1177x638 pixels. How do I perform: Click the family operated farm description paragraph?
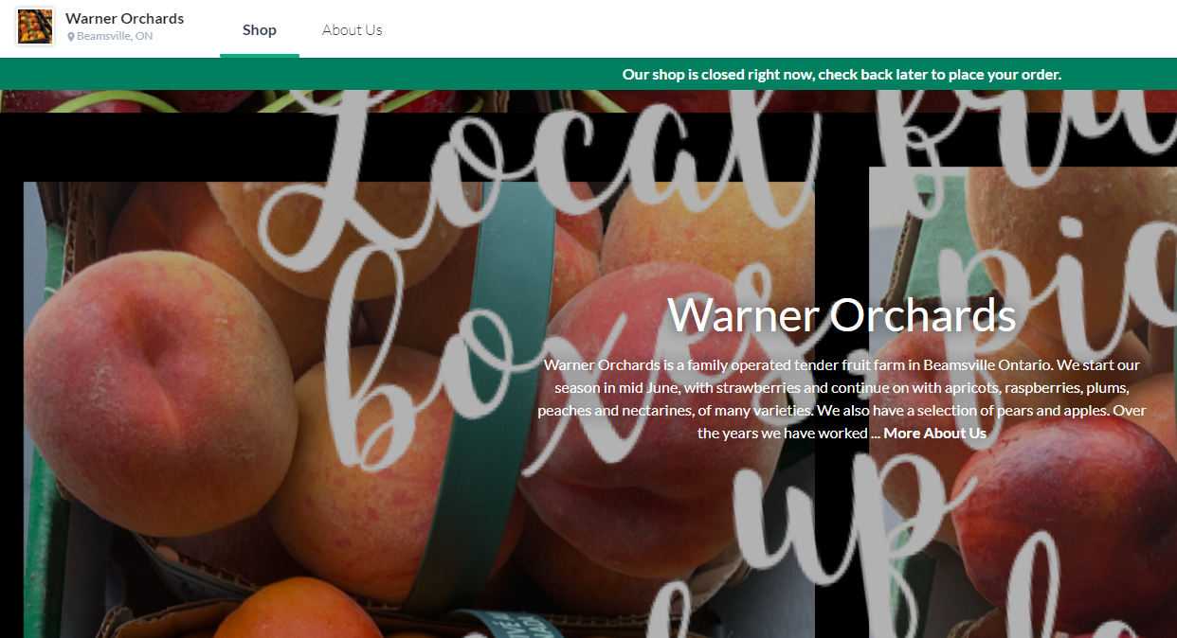coord(842,399)
